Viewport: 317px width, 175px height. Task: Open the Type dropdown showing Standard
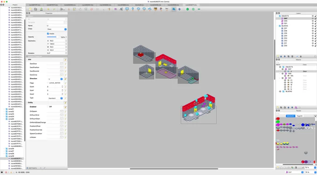55,98
